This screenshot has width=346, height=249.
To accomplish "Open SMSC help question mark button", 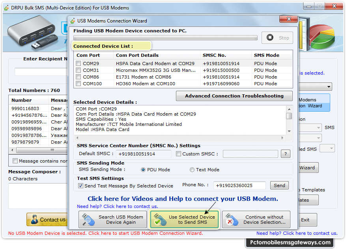I will pyautogui.click(x=286, y=154).
